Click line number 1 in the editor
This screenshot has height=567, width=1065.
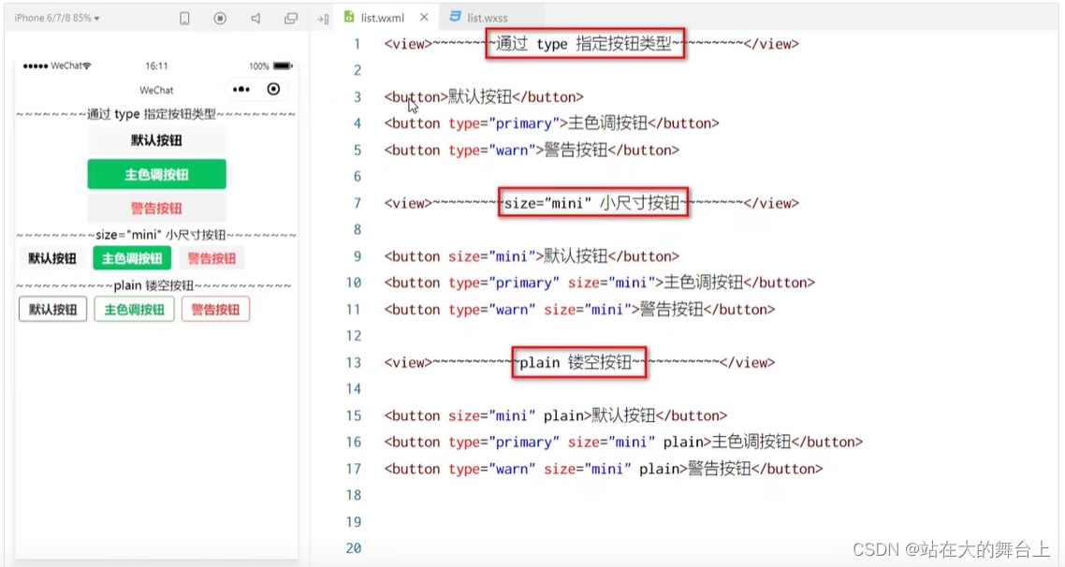pos(357,44)
